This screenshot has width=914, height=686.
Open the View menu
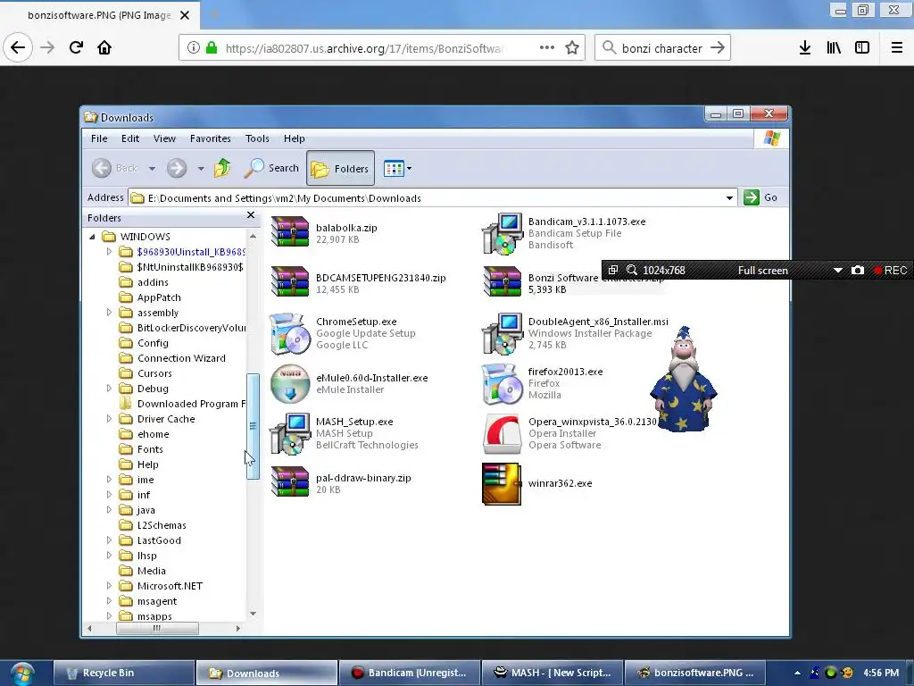coord(164,138)
